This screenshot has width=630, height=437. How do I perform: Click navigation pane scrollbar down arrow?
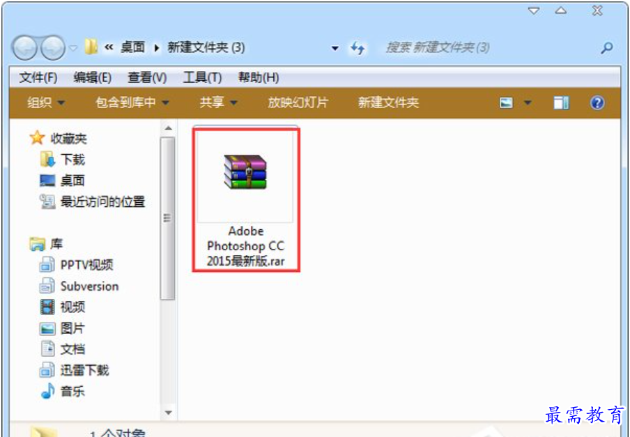tap(169, 413)
